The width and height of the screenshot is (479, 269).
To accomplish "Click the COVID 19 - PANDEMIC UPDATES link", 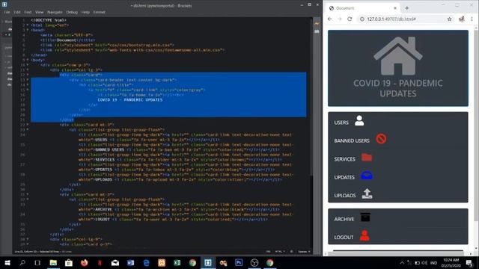I will pyautogui.click(x=398, y=88).
